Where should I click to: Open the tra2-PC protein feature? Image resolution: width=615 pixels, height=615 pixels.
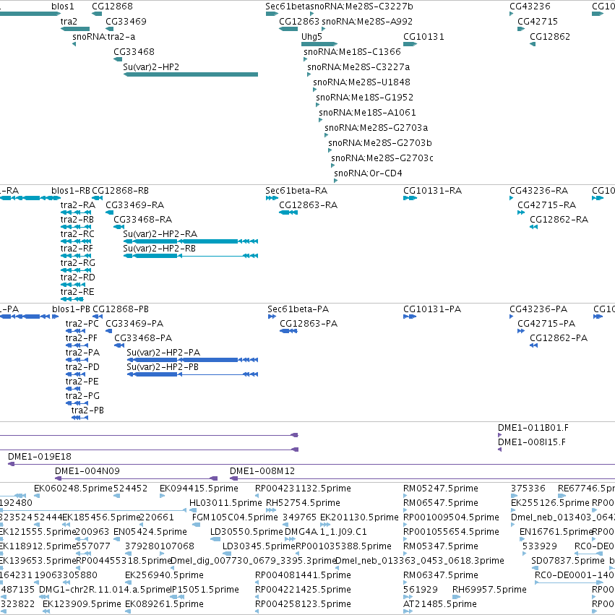click(x=76, y=332)
